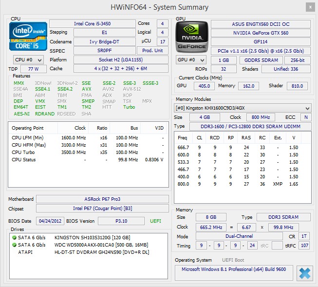Select the 666.7 memory timing row
This screenshot has width=318, height=287.
click(x=243, y=148)
